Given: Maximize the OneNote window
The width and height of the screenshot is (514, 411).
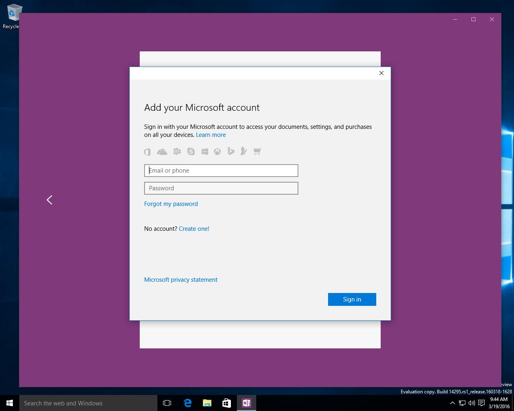Looking at the screenshot, I should (473, 19).
